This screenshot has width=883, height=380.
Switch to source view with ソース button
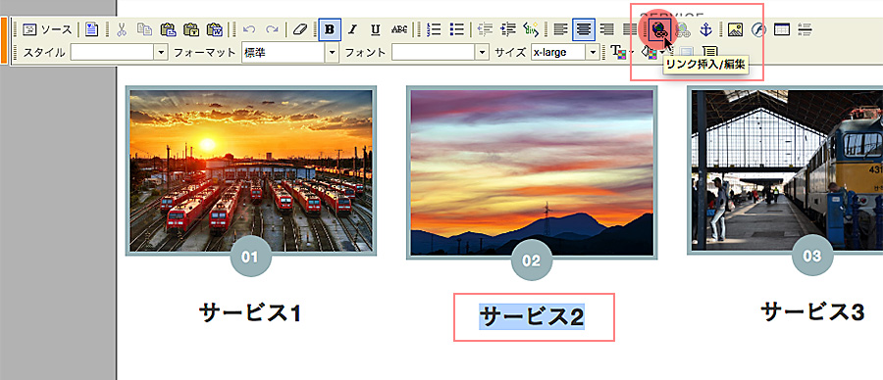[x=47, y=29]
